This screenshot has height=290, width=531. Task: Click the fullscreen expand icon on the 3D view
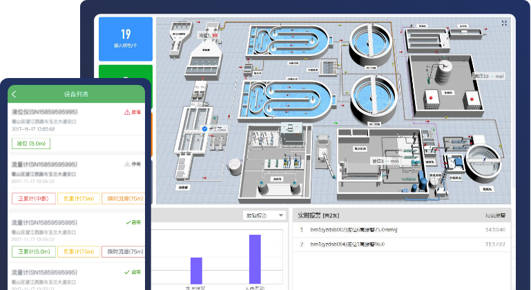pyautogui.click(x=505, y=23)
